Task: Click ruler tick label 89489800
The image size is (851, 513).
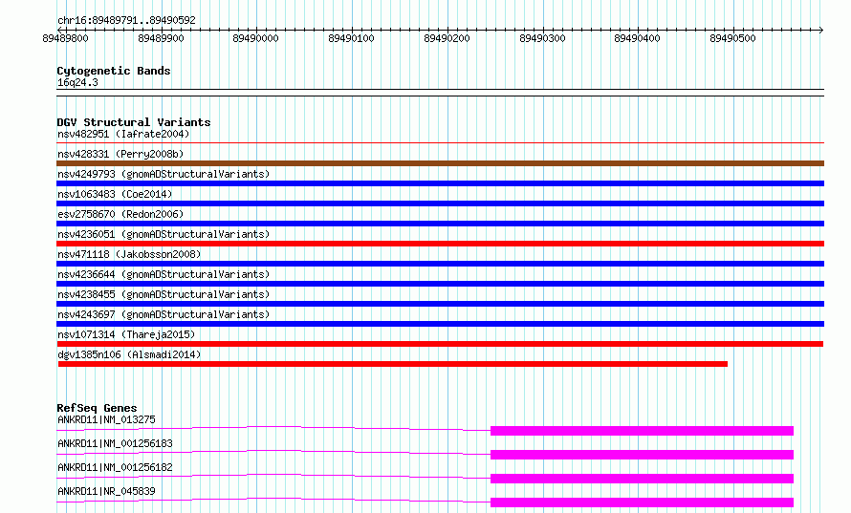Action: click(x=65, y=38)
